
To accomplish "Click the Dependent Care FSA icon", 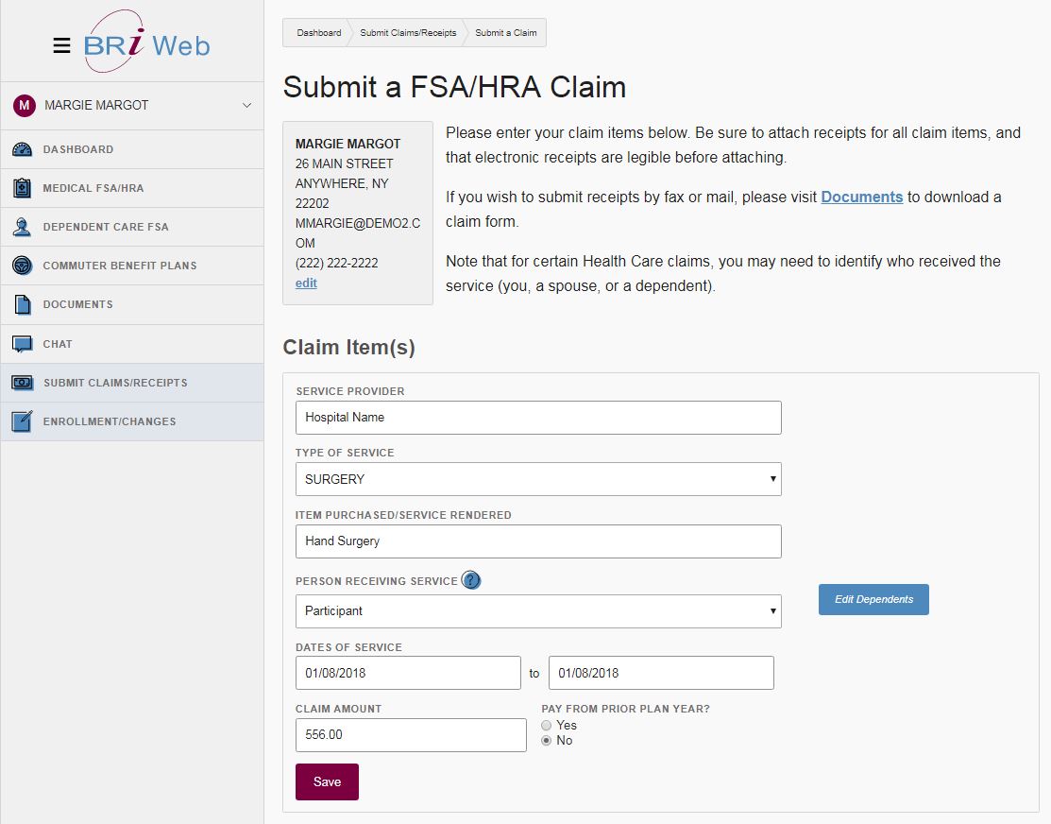I will (24, 226).
